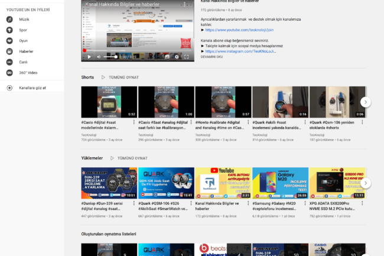Viewport: 384px width, 256px height.
Task: Click Oluşturulan oynatma listeleri heading
Action: pyautogui.click(x=109, y=234)
